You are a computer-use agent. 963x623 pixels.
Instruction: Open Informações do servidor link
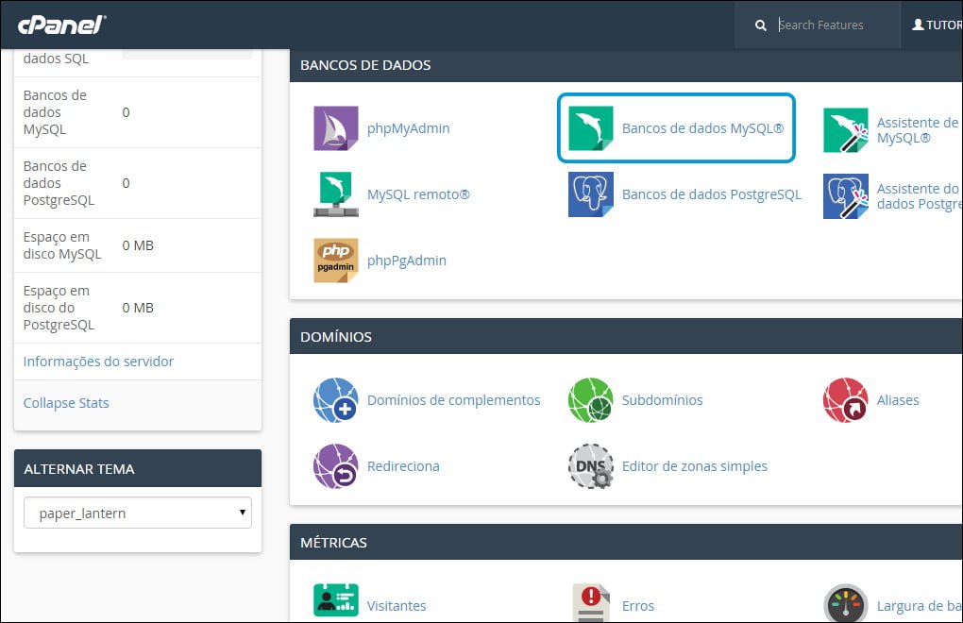pyautogui.click(x=98, y=362)
